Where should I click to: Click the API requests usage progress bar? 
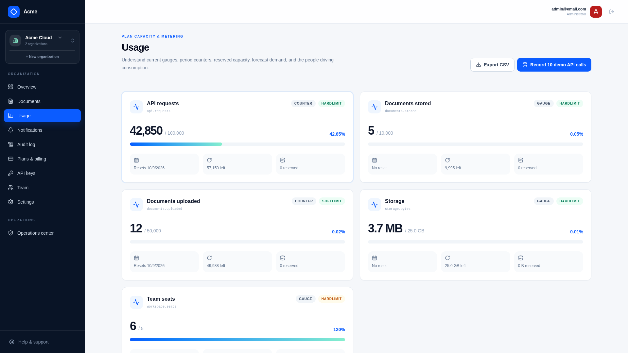[x=237, y=144]
